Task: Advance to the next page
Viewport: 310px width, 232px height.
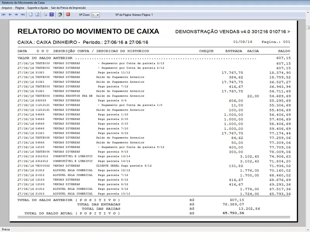Action: coord(16,15)
